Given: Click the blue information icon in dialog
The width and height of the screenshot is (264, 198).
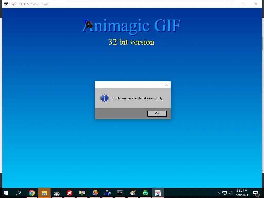Looking at the screenshot, I should click(104, 98).
